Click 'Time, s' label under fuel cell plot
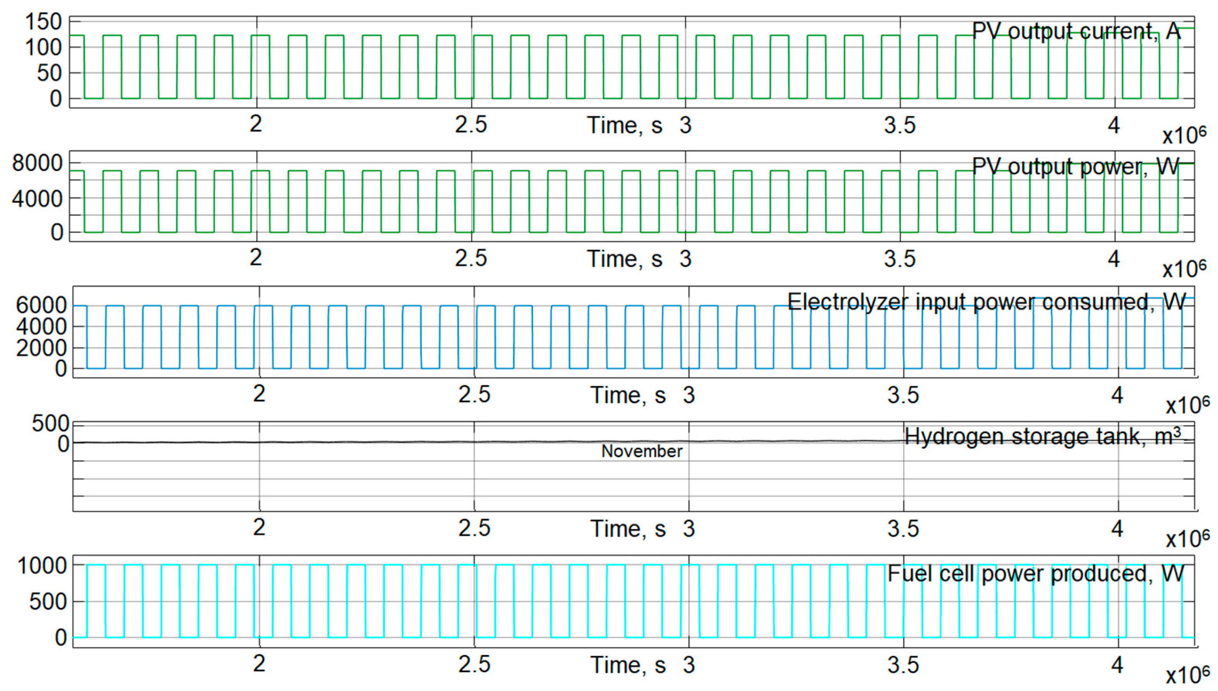The image size is (1218, 691). (628, 665)
